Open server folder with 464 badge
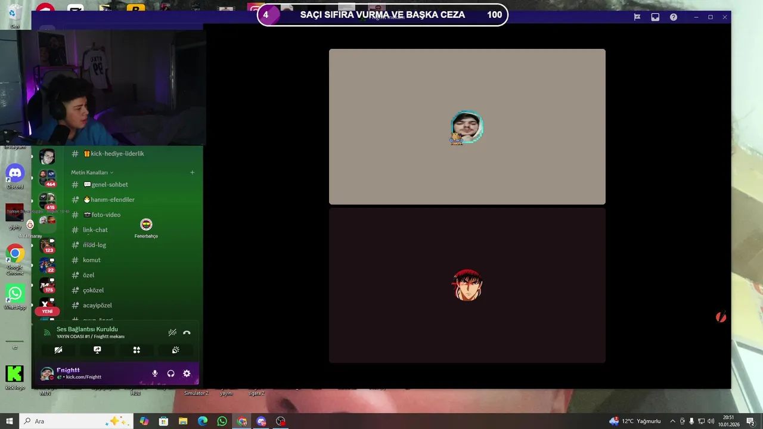This screenshot has width=763, height=429. coord(47,178)
